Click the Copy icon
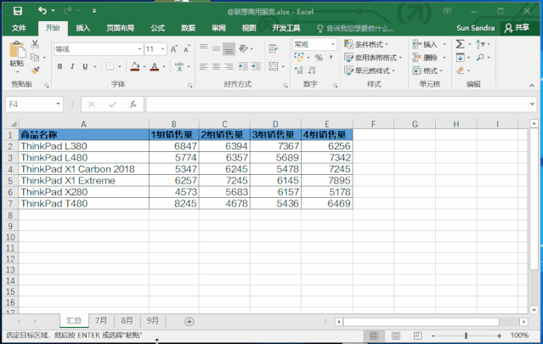The height and width of the screenshot is (344, 543). coord(35,57)
